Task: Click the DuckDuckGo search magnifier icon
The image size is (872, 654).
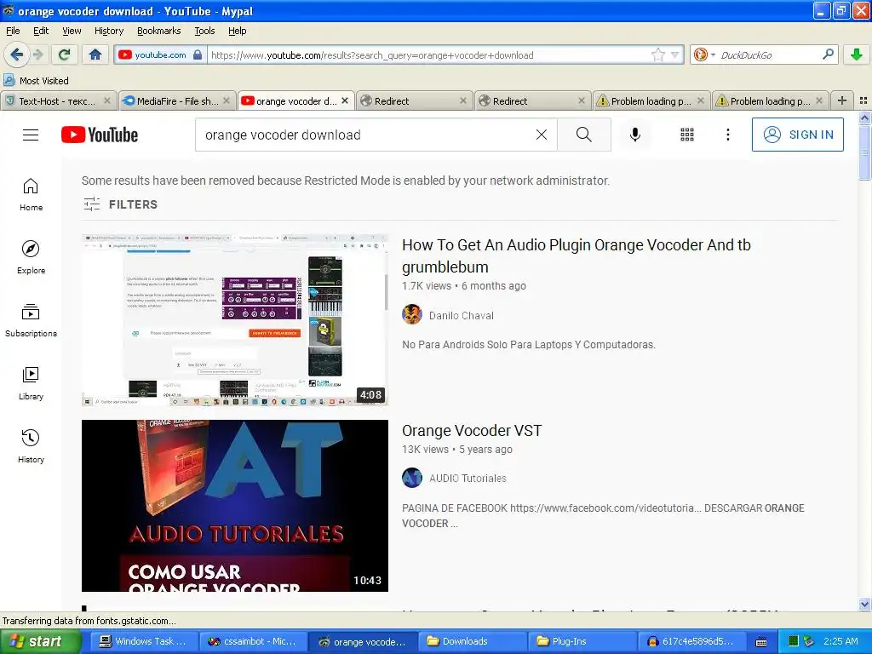Action: pos(828,54)
